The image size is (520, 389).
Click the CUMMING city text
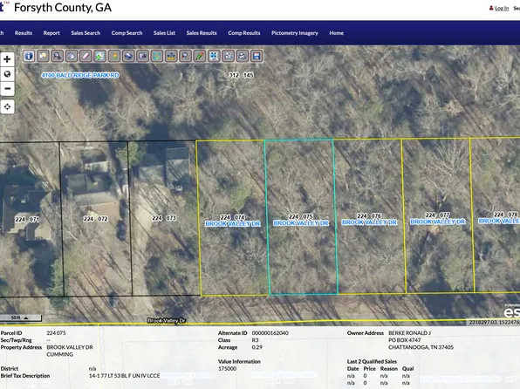point(59,354)
